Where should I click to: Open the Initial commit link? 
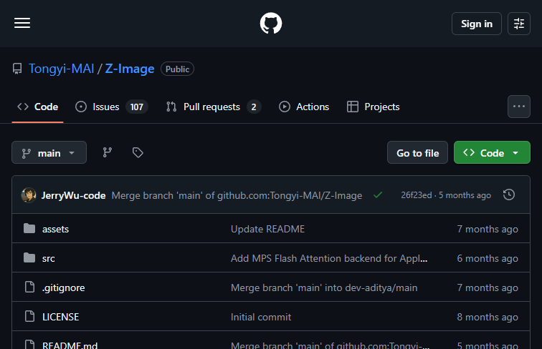click(x=261, y=317)
